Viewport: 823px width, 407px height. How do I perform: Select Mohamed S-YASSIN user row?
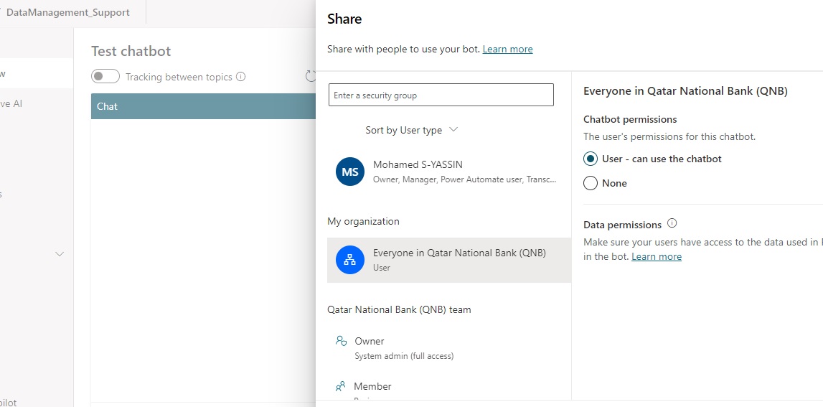pyautogui.click(x=448, y=172)
